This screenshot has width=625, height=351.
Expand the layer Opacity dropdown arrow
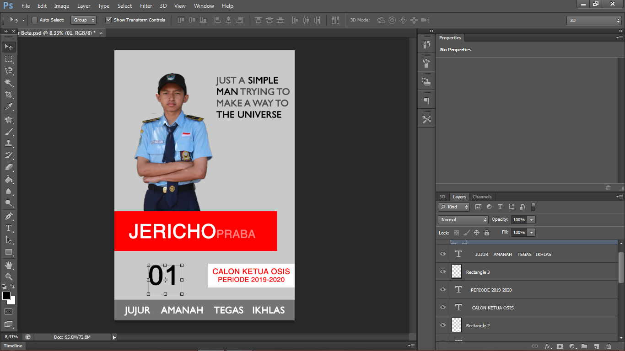[531, 220]
